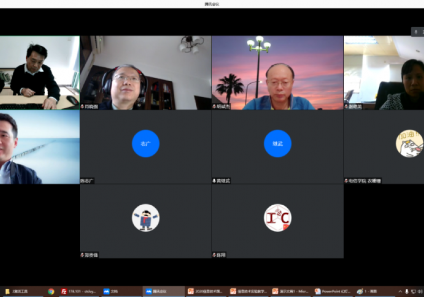The width and height of the screenshot is (424, 297).
Task: Click muted mic icon beside 胡斌杰
Action: tap(215, 107)
